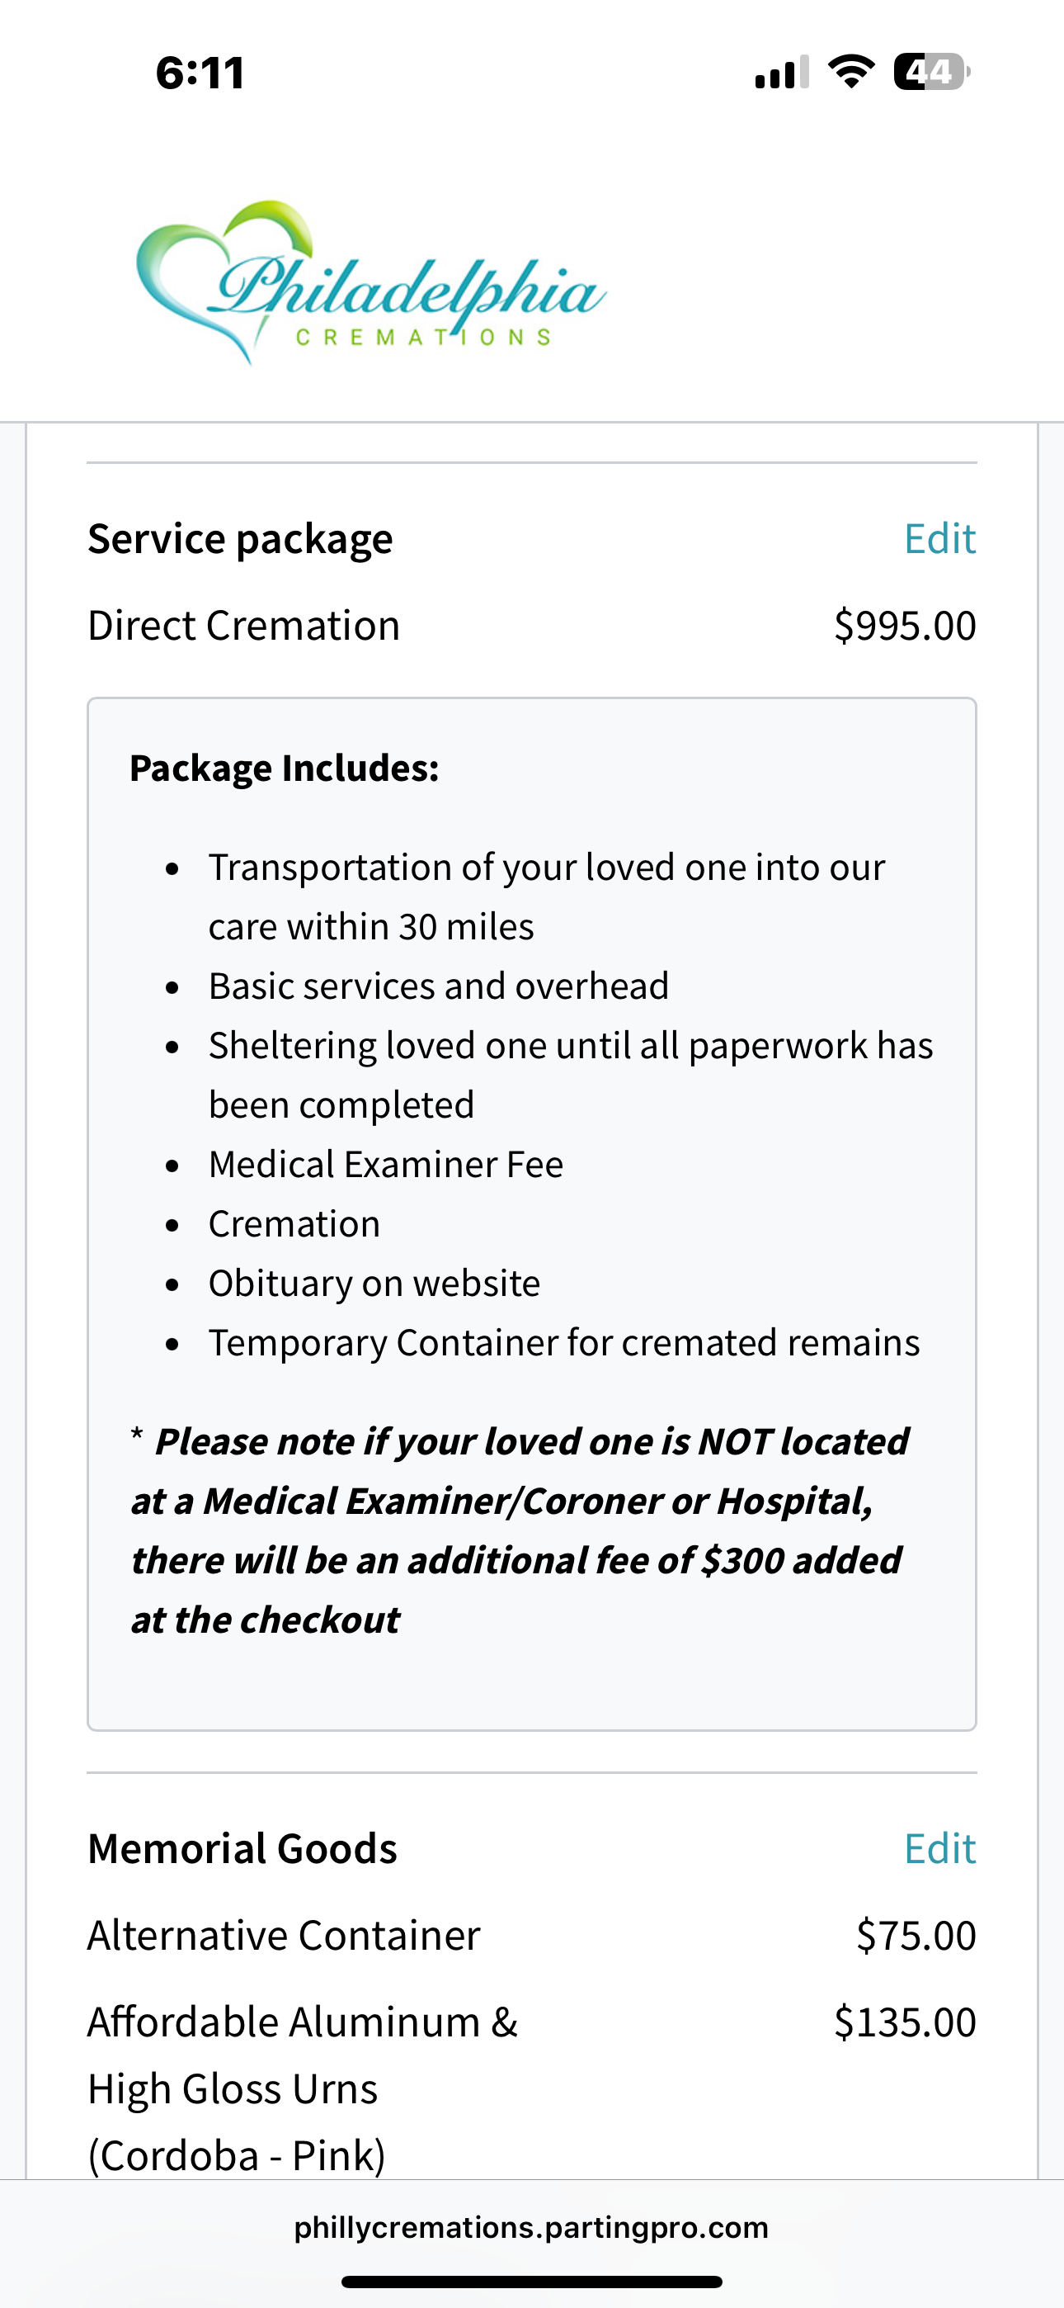
Task: Tap the $135.00 urn price
Action: [905, 2022]
